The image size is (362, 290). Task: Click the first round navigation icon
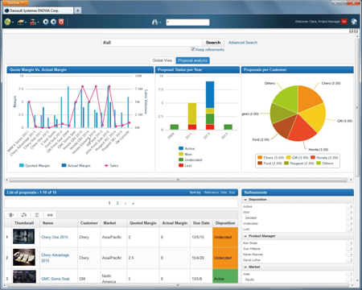(46, 22)
